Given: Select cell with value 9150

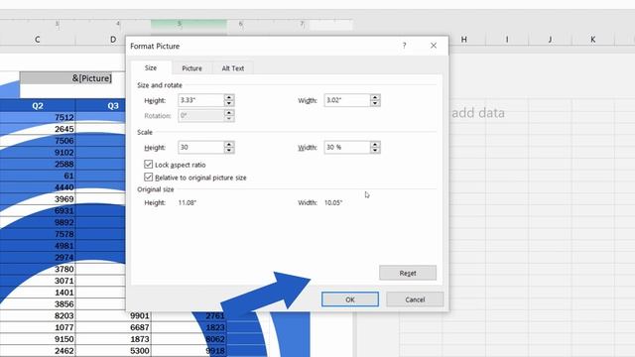Looking at the screenshot, I should click(x=38, y=339).
